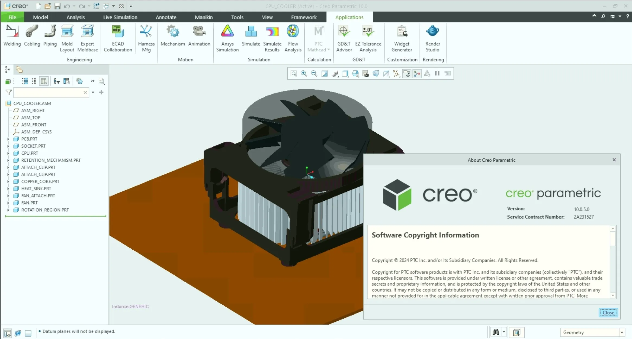The image size is (632, 339).
Task: Click the save icon in quick access toolbar
Action: click(57, 6)
